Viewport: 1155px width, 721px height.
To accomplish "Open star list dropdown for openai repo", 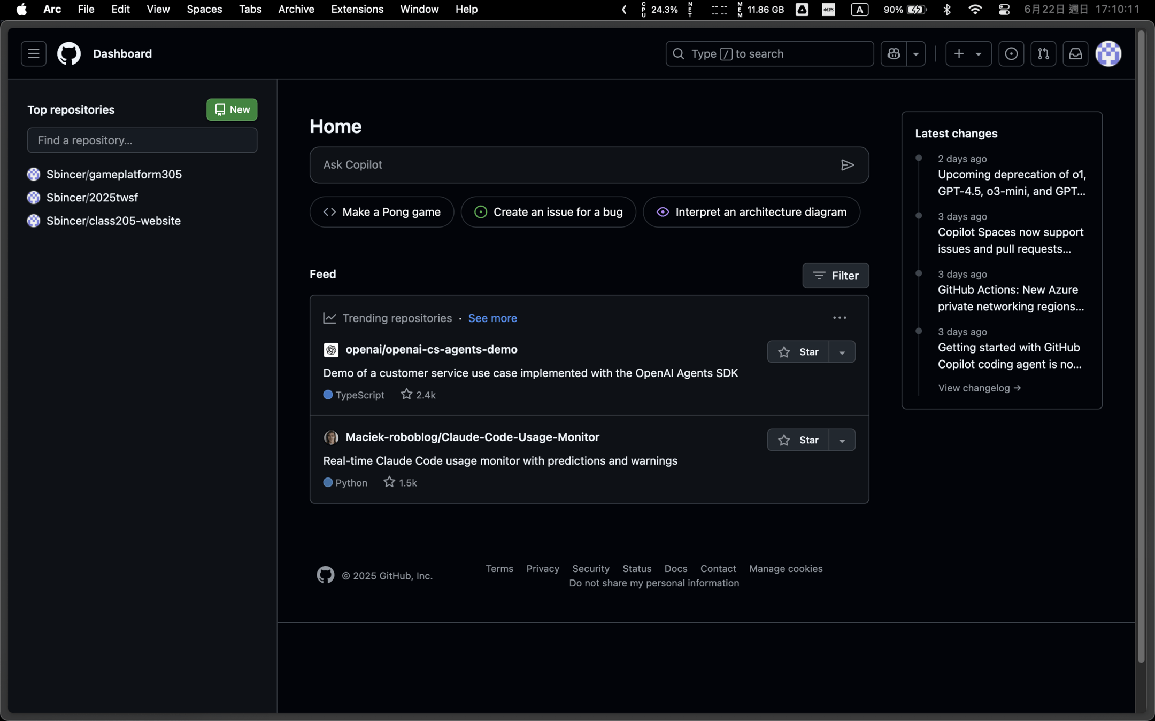I will [x=842, y=352].
